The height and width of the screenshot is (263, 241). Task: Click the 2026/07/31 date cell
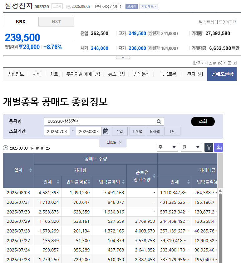click(18, 202)
